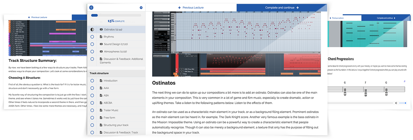This screenshot has width=413, height=140.
Task: Click Previous Lecture in left Track Structure window
Action: [x=38, y=17]
